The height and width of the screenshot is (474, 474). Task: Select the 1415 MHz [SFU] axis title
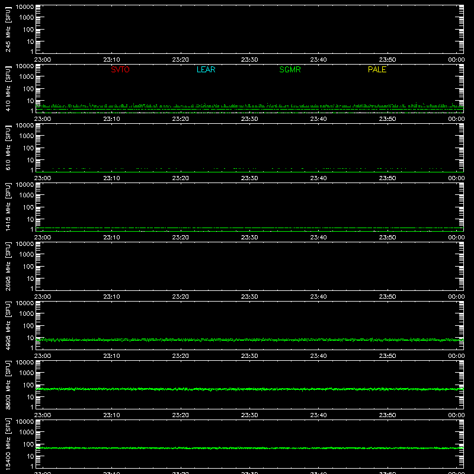tap(8, 207)
